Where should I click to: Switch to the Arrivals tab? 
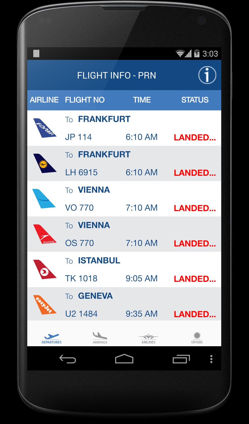click(x=100, y=338)
